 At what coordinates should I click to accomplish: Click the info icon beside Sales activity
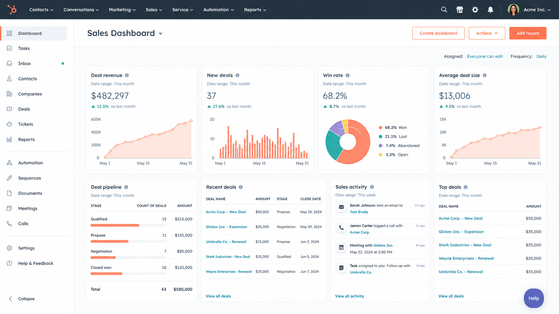click(x=372, y=187)
